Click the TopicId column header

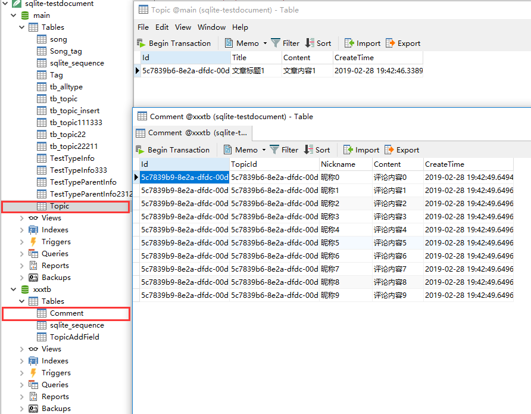pos(274,164)
